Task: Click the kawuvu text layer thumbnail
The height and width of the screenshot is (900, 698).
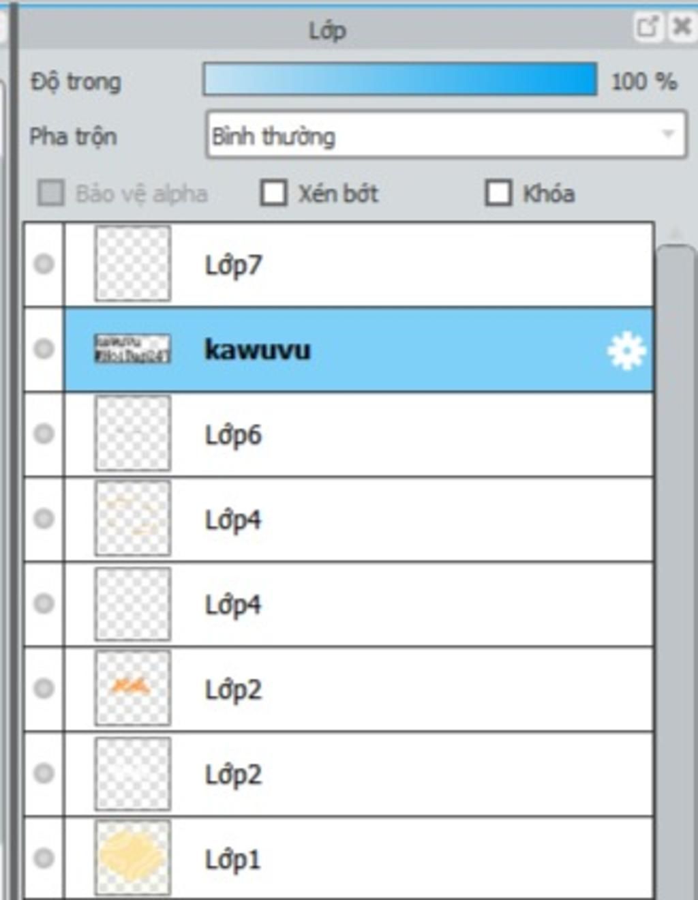Action: click(x=132, y=349)
